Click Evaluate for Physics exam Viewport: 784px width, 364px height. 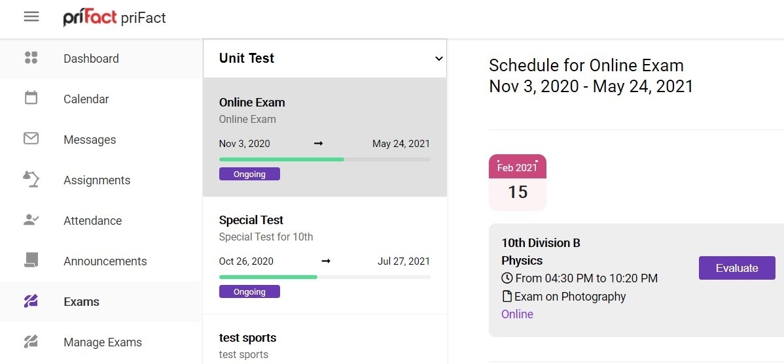tap(736, 268)
